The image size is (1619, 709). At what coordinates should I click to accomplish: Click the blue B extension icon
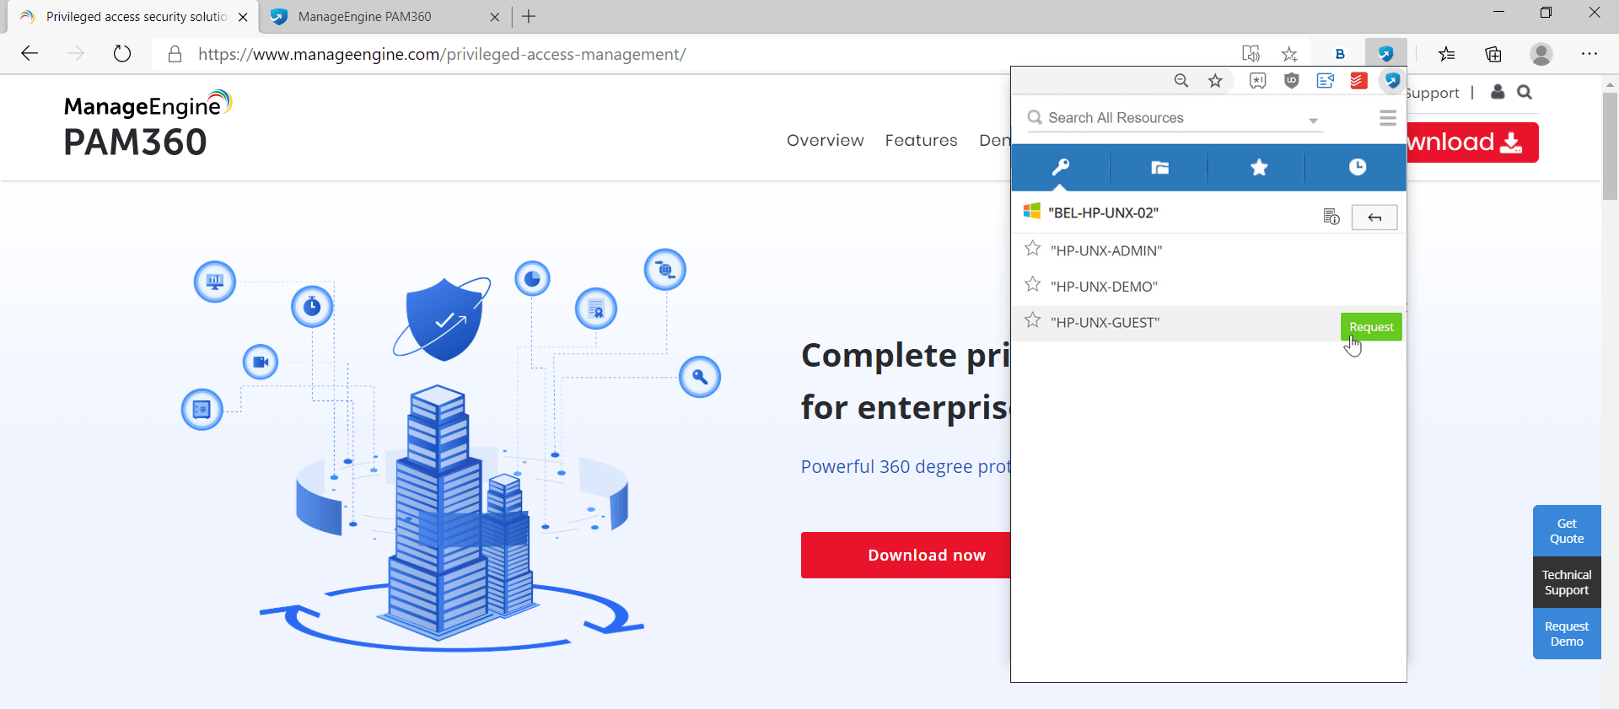point(1340,54)
